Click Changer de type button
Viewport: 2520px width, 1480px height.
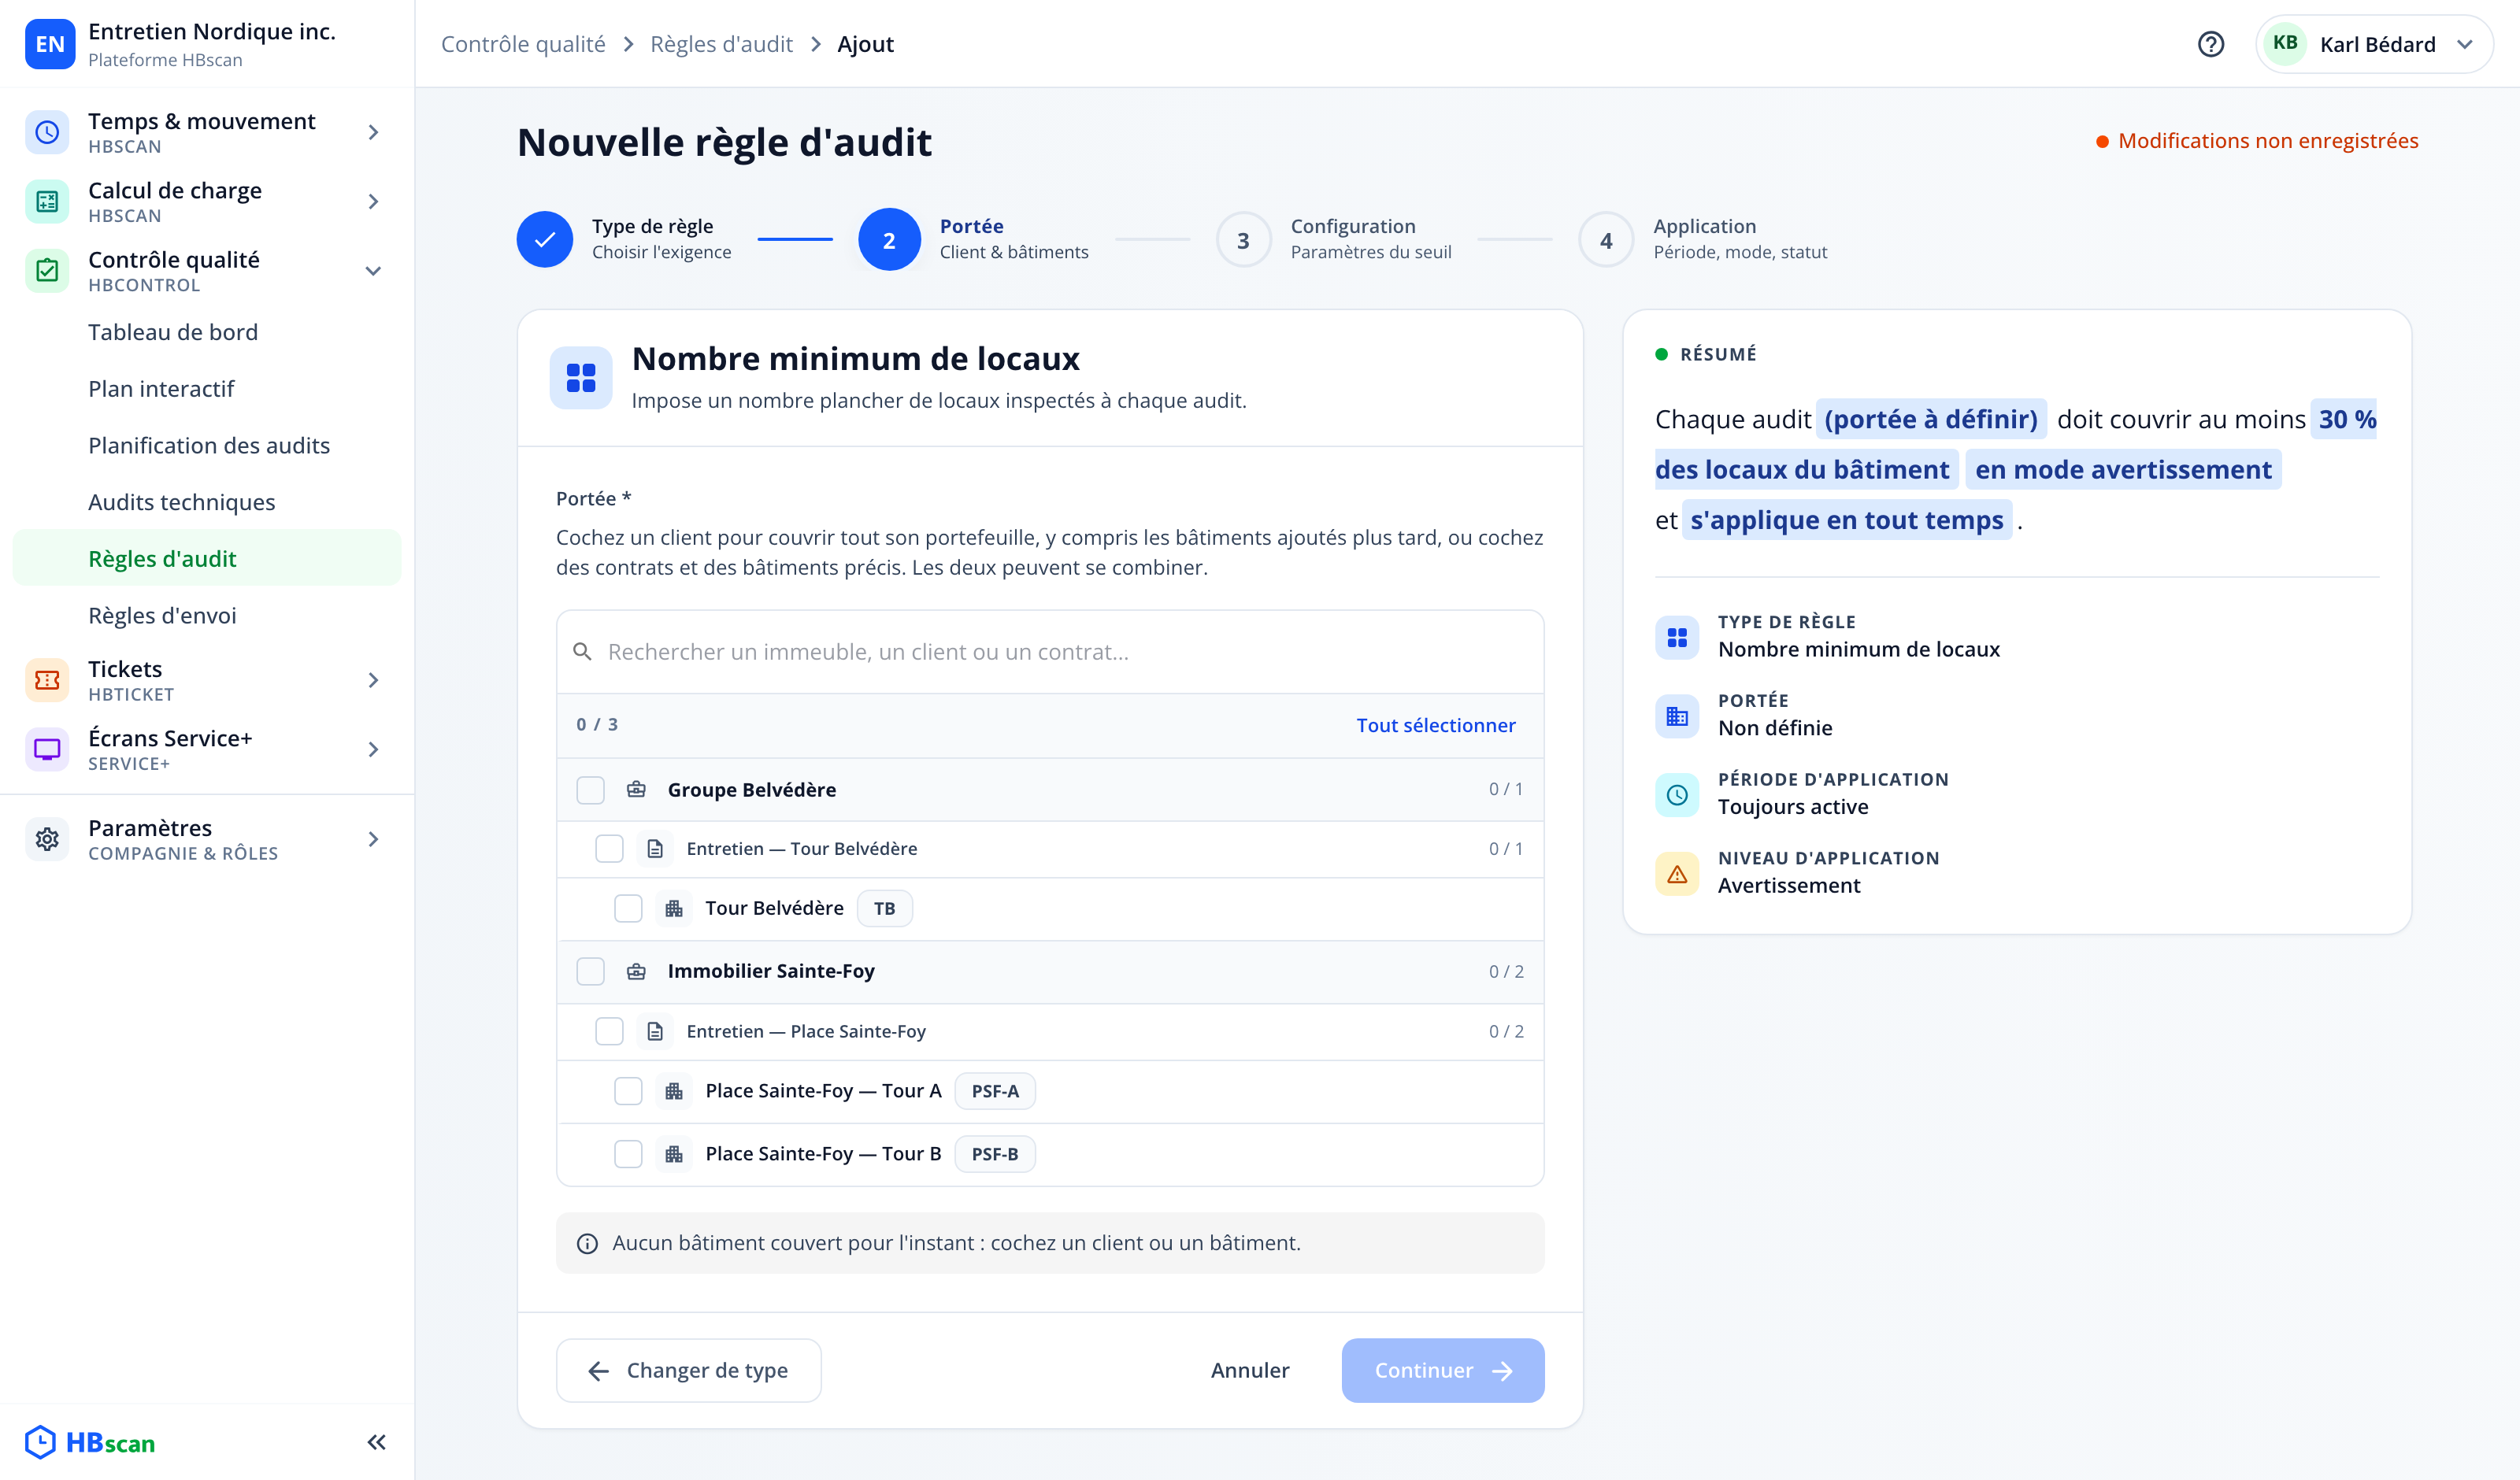tap(688, 1369)
